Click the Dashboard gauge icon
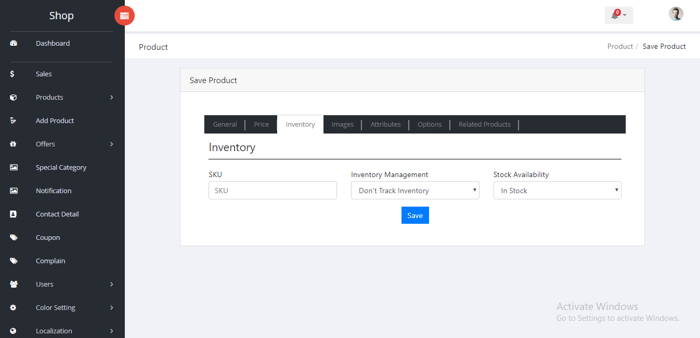Screen dimensions: 700x338 [x=14, y=43]
